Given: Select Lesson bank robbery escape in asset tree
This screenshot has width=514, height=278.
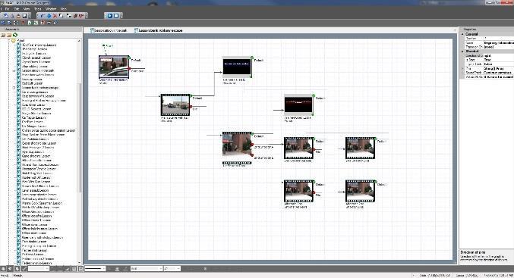Looking at the screenshot, I should [x=40, y=88].
